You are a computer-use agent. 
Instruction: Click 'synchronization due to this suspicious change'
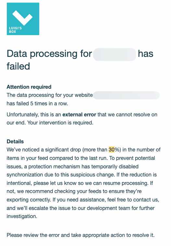pyautogui.click(x=61, y=175)
